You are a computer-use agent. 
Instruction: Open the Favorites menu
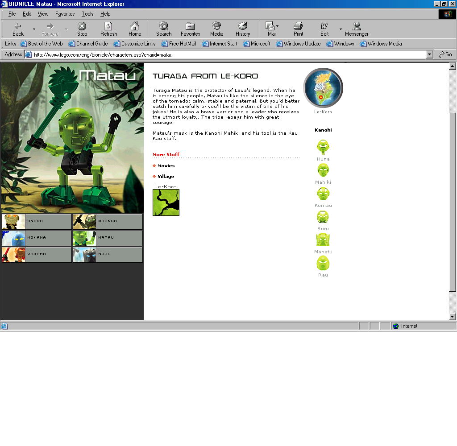(x=65, y=14)
